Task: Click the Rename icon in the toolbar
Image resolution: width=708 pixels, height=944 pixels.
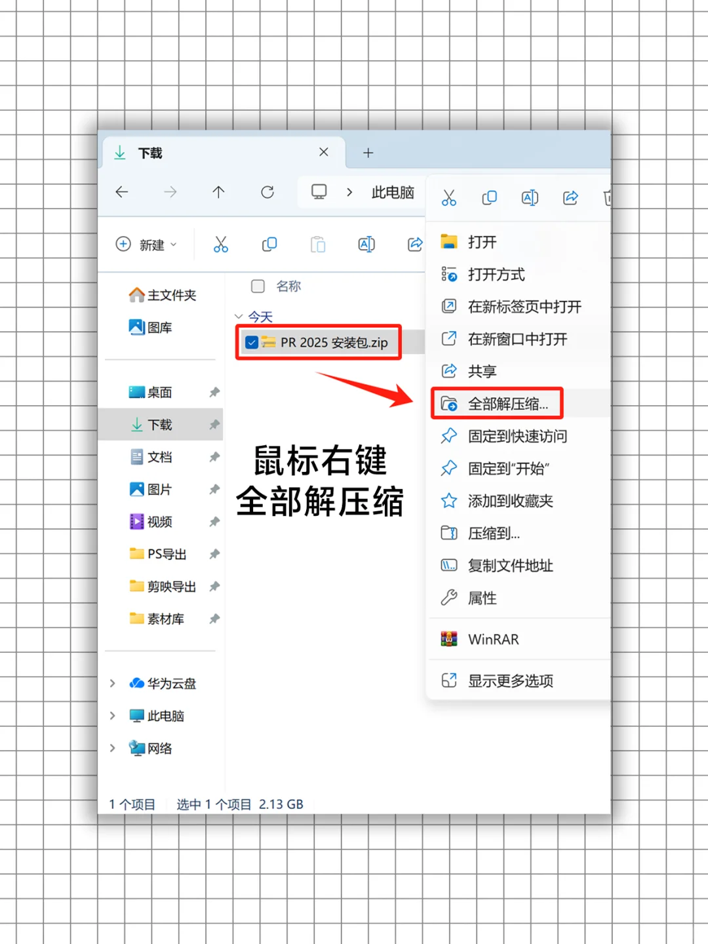Action: click(366, 244)
